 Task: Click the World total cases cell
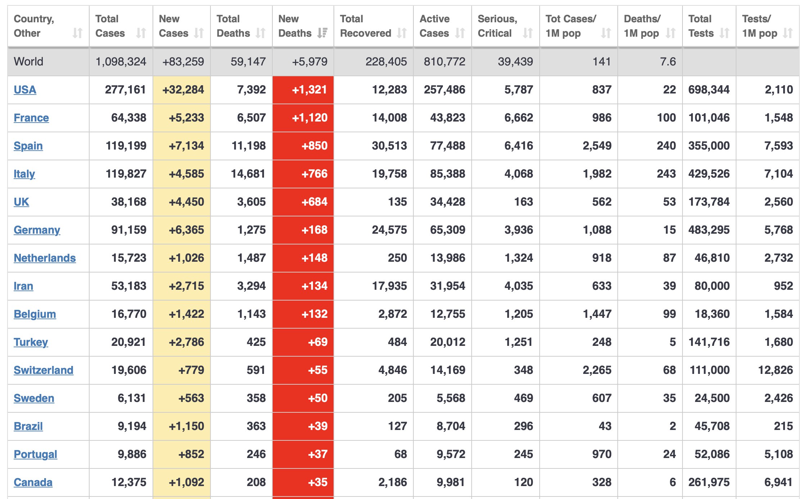click(121, 61)
